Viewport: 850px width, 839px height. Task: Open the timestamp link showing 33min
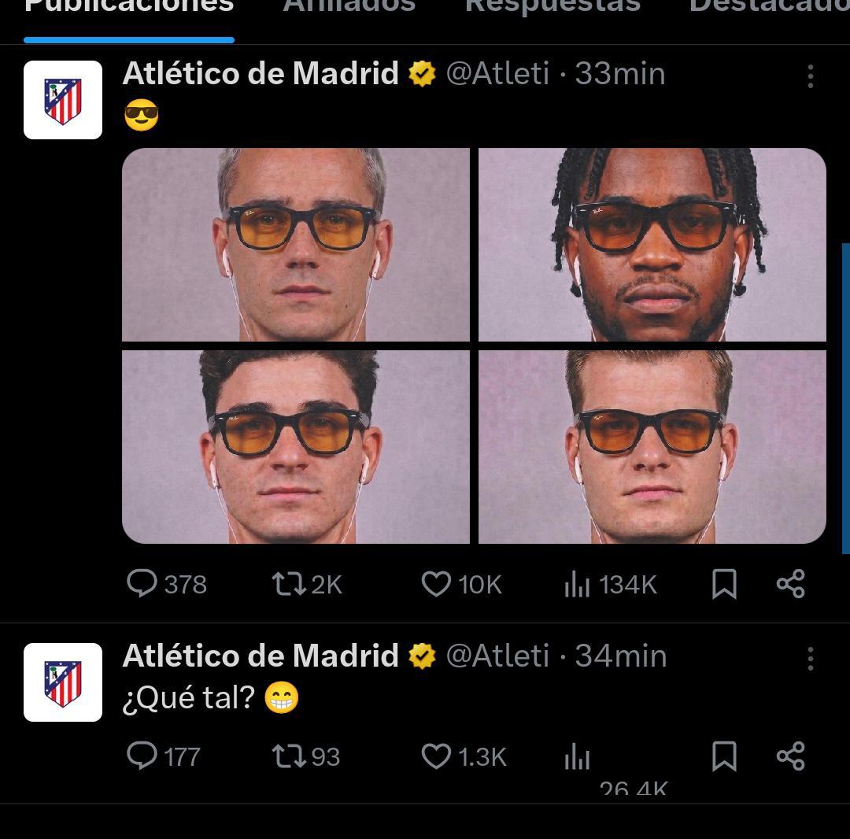pyautogui.click(x=624, y=73)
